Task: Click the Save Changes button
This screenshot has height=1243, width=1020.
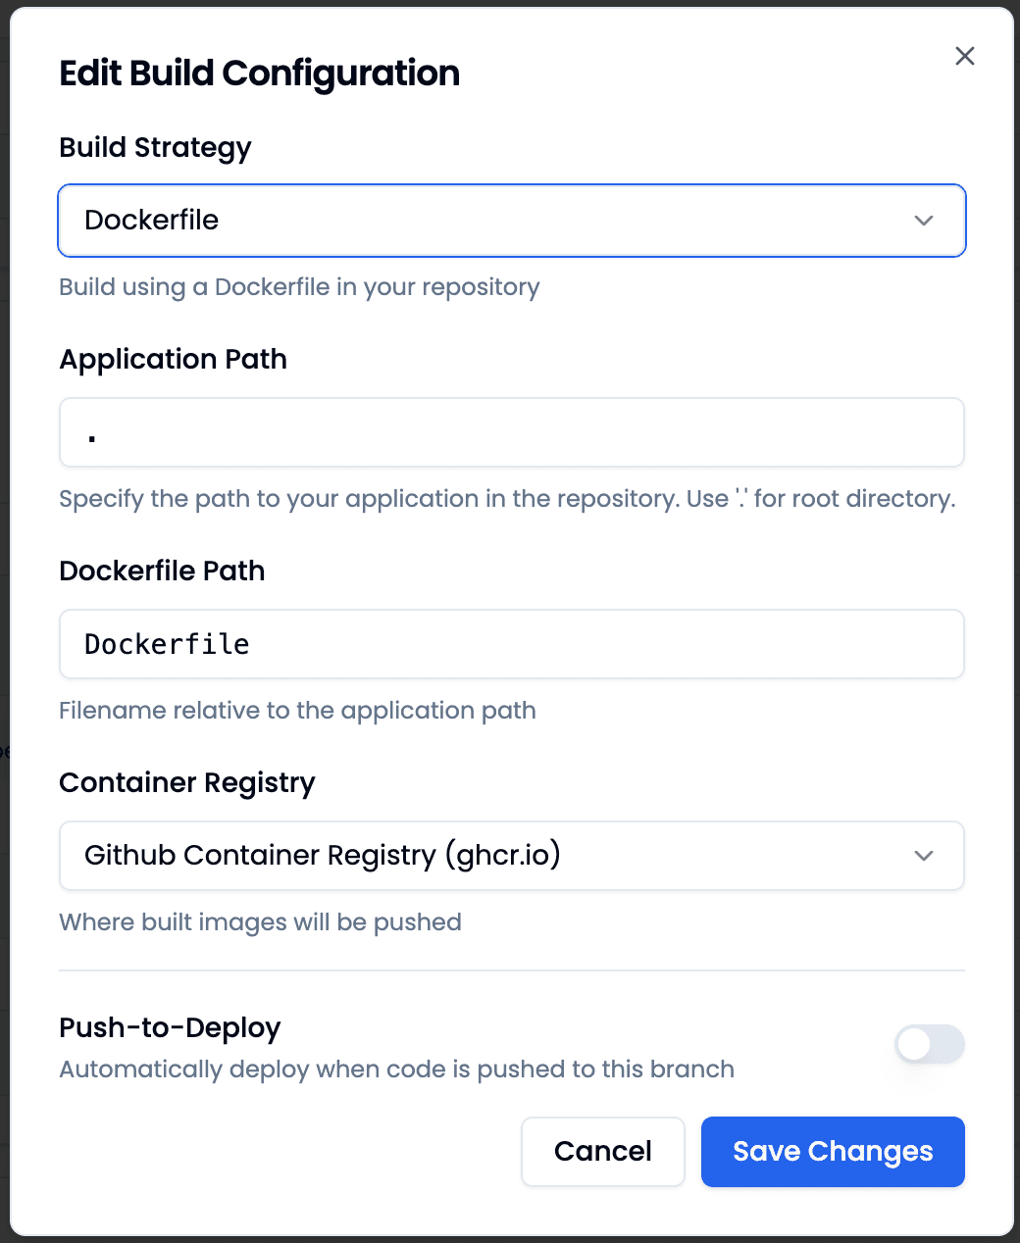Action: pos(832,1151)
